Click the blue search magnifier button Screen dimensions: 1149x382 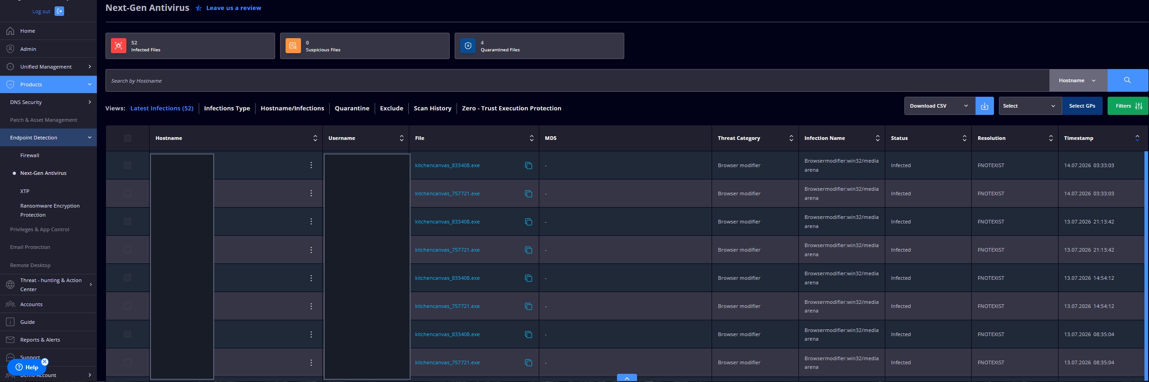pos(1128,80)
